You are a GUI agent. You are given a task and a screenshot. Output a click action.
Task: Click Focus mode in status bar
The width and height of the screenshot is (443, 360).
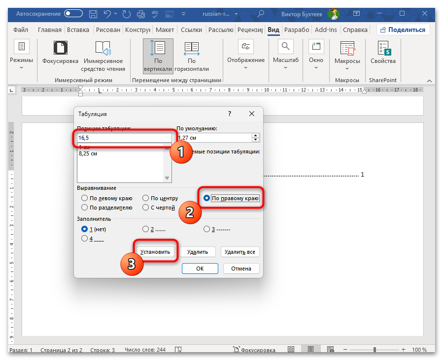coord(254,350)
